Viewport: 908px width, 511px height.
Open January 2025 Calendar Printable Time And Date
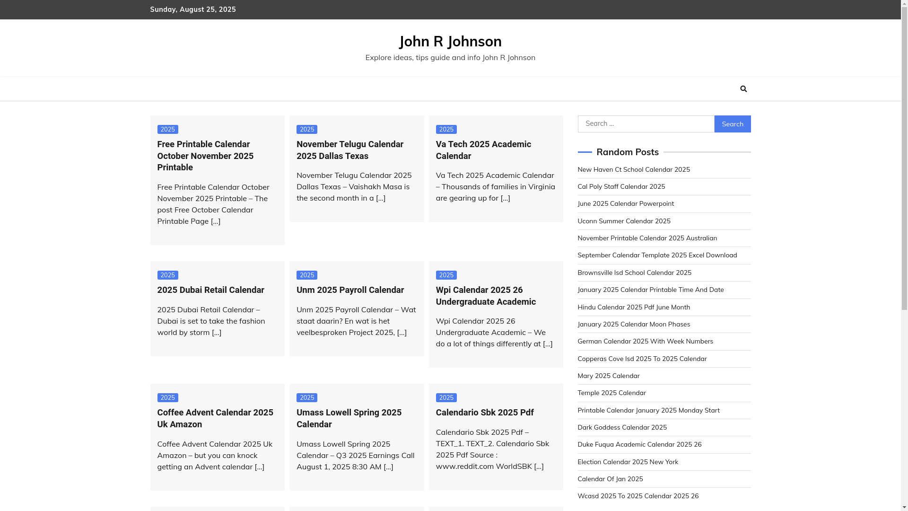pos(650,290)
